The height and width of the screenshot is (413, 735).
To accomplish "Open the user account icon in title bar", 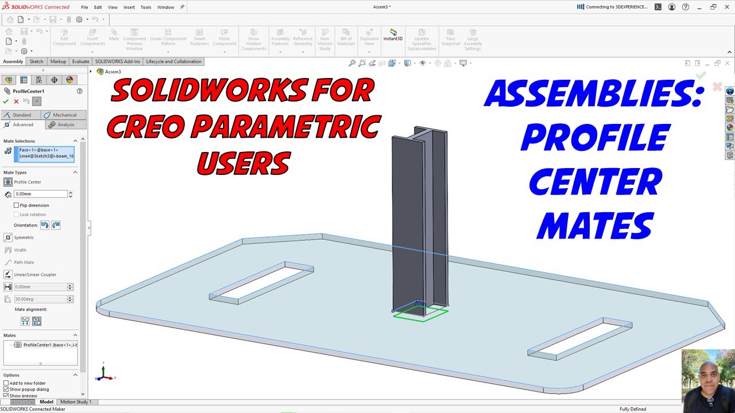I will pos(672,7).
